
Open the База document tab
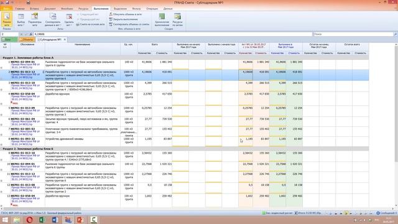pos(9,40)
